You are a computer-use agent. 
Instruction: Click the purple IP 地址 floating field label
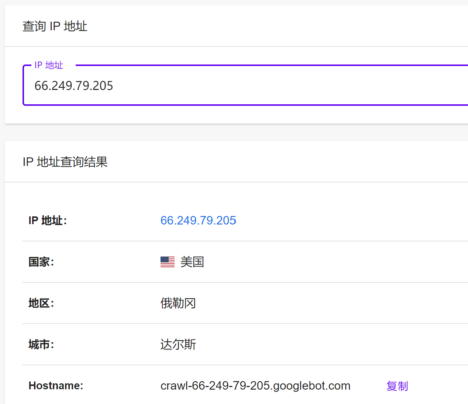(x=49, y=65)
